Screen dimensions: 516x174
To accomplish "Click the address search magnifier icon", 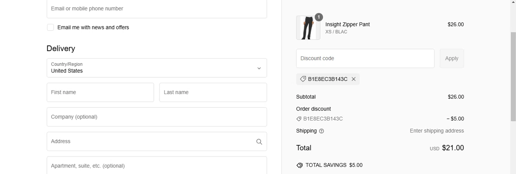I will coord(259,142).
